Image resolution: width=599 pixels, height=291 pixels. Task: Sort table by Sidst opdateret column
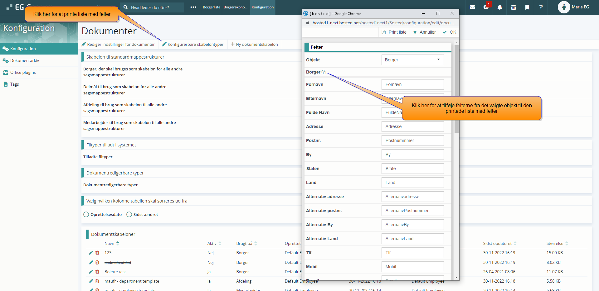pyautogui.click(x=500, y=243)
